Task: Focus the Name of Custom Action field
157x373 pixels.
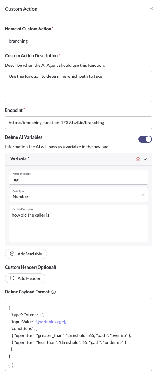Action: (78, 41)
